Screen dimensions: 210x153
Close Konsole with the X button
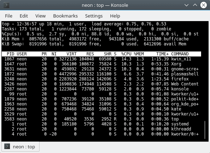(x=204, y=5)
